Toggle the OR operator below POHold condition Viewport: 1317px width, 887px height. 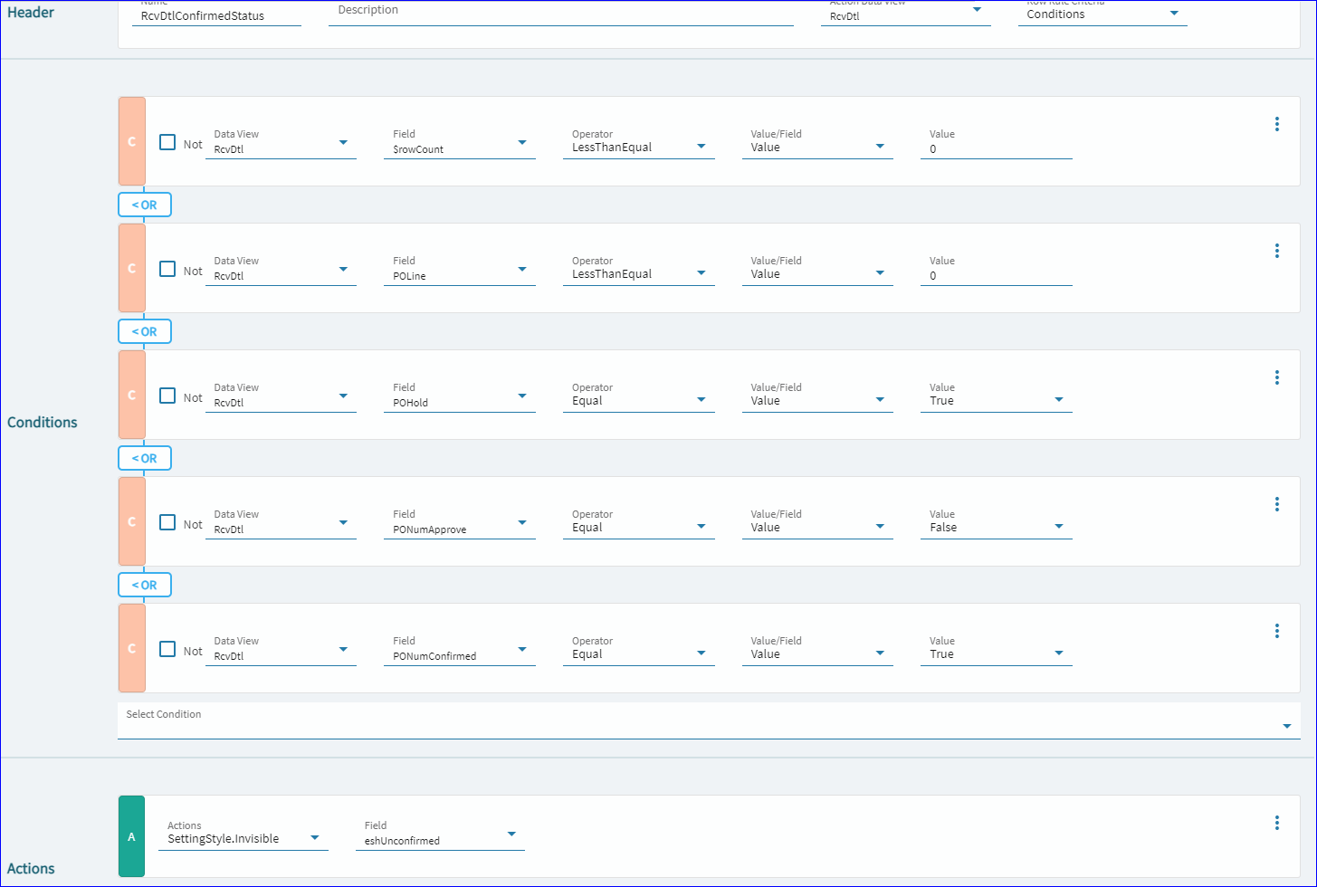point(145,458)
